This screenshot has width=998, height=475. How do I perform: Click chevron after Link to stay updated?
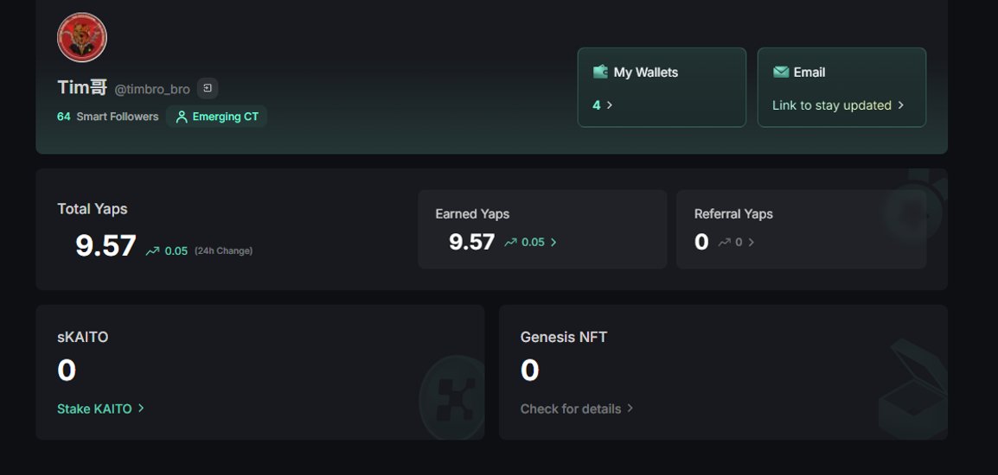point(900,104)
